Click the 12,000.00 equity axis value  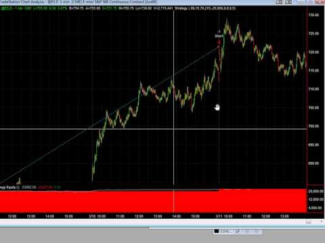point(316,200)
